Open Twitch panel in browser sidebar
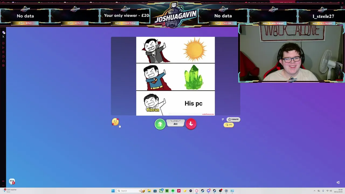This screenshot has width=345, height=194. (4, 33)
